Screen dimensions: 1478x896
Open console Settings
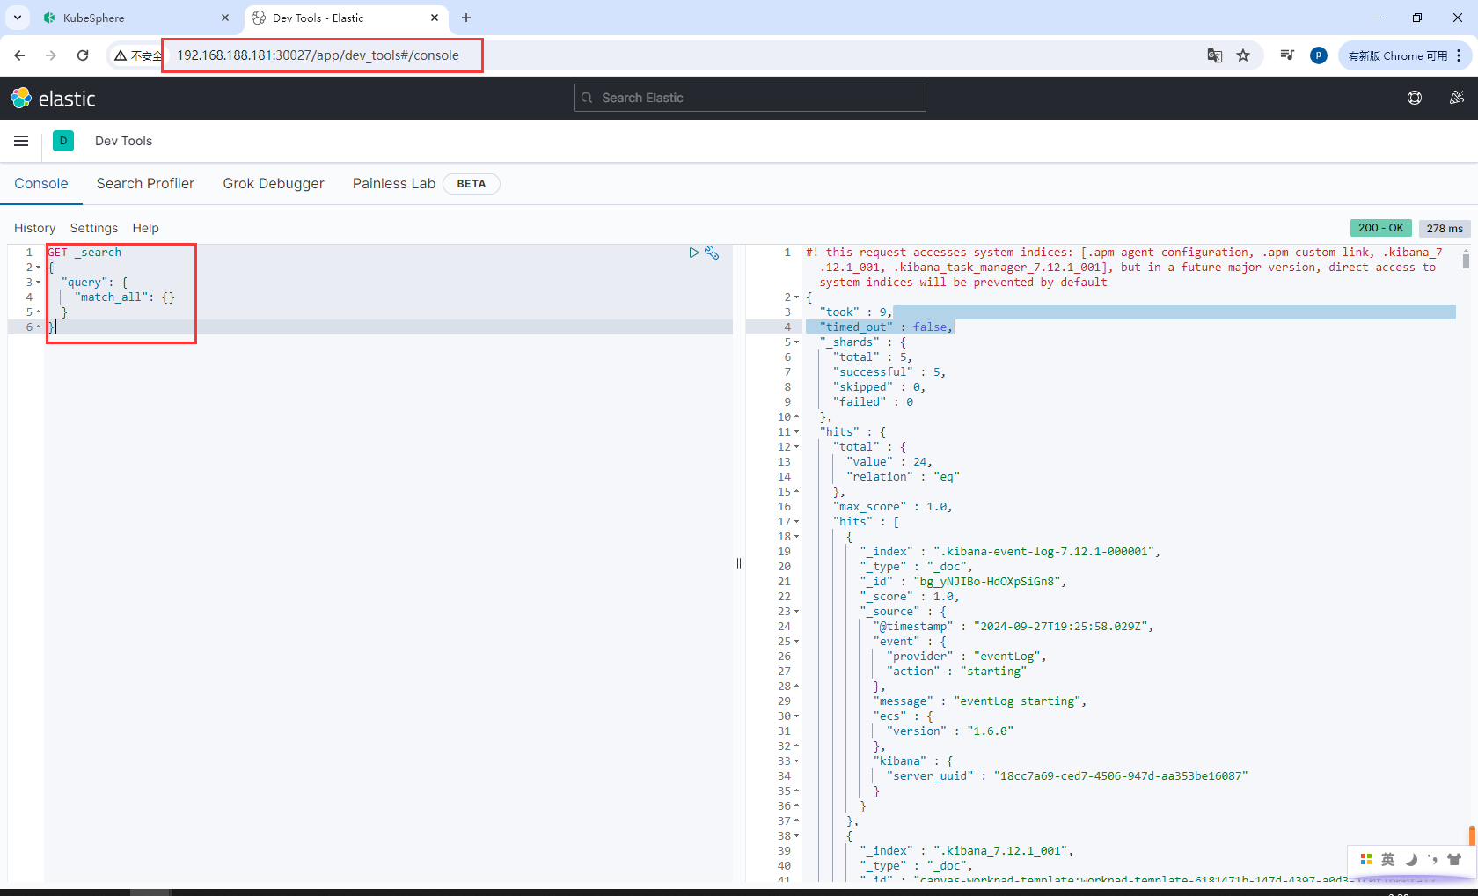click(x=94, y=228)
